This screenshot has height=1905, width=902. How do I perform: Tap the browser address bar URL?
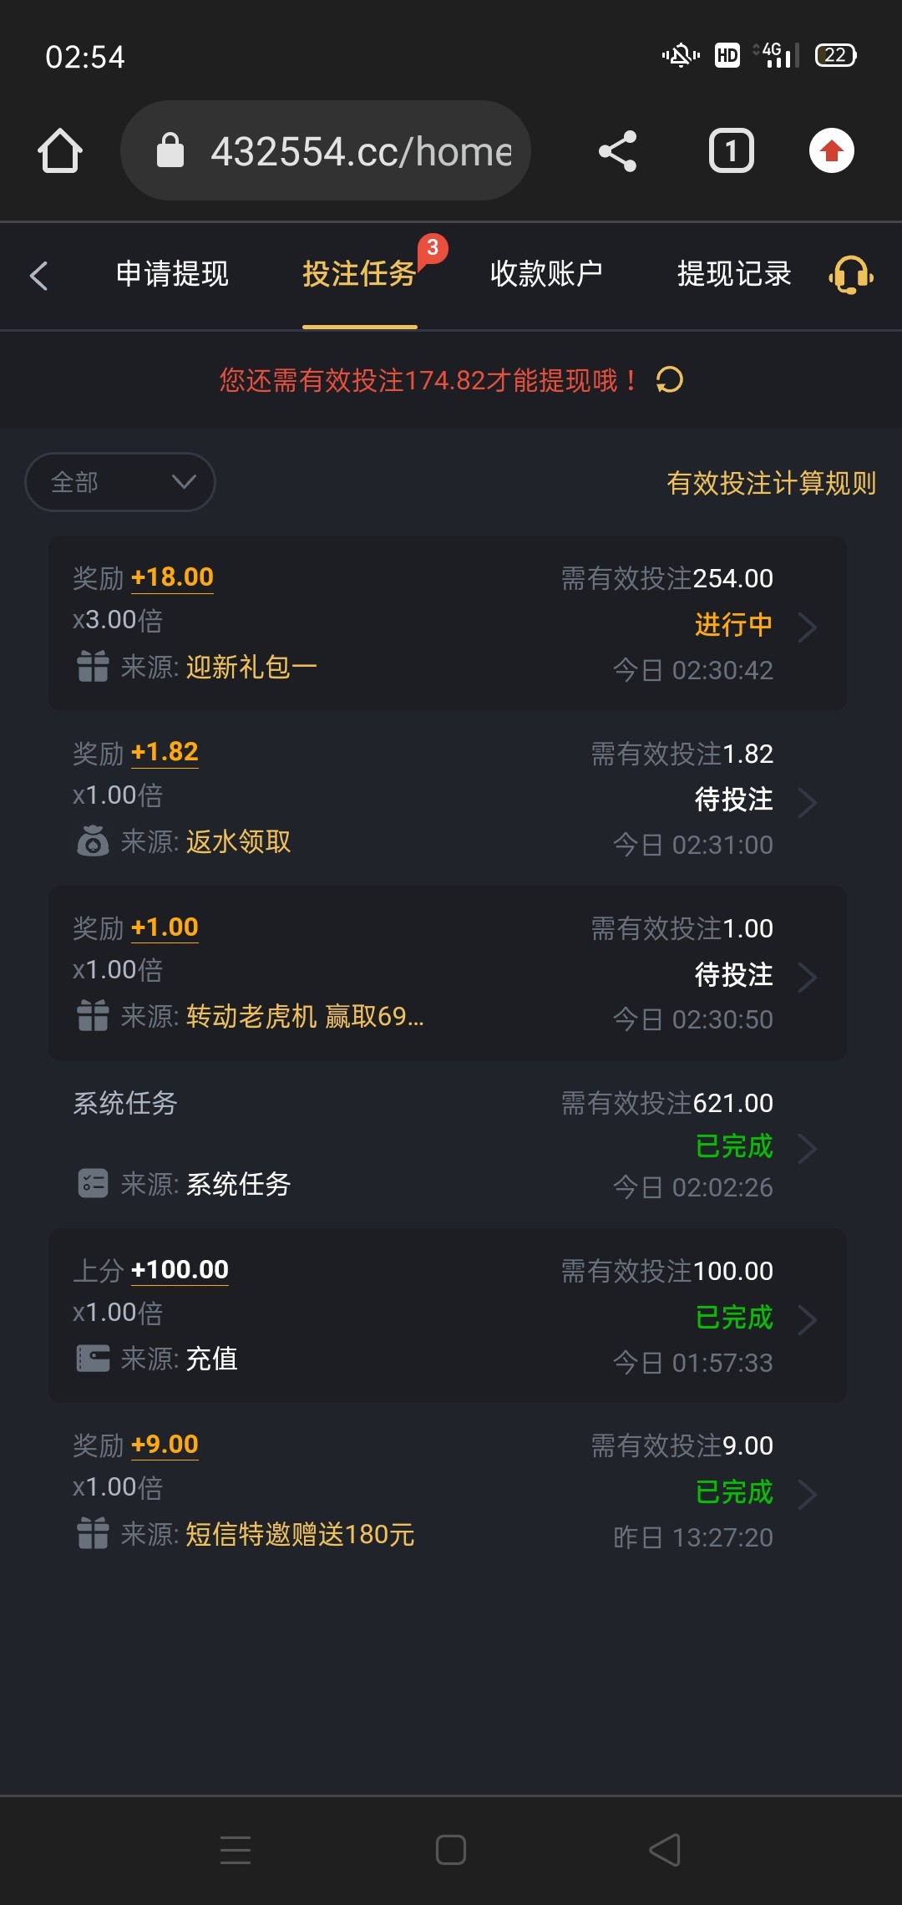click(359, 151)
